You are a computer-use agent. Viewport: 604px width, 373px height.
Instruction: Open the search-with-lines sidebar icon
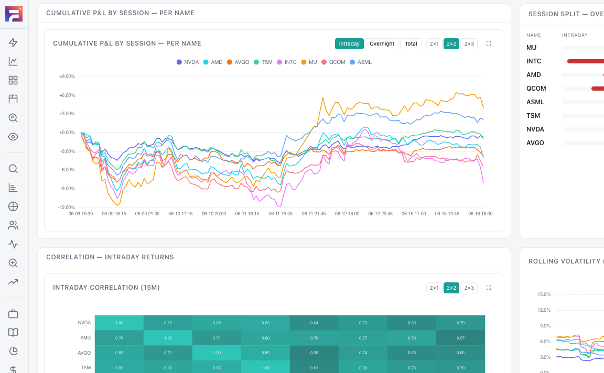[13, 118]
